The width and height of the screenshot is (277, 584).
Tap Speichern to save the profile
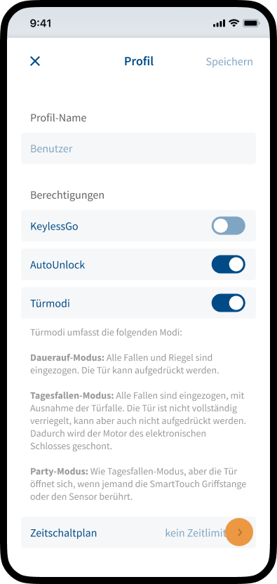(229, 62)
